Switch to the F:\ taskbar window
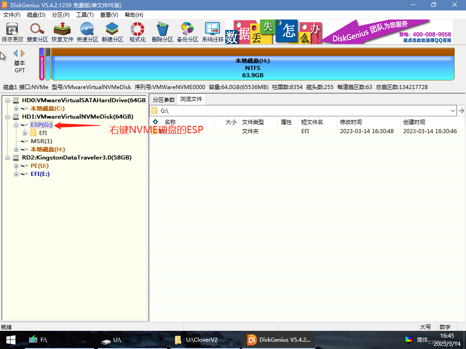The image size is (466, 349). pyautogui.click(x=60, y=340)
